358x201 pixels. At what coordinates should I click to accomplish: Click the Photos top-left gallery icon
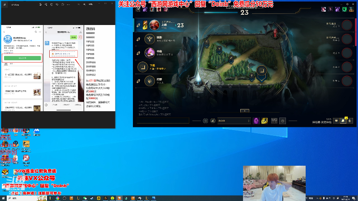click(x=4, y=4)
